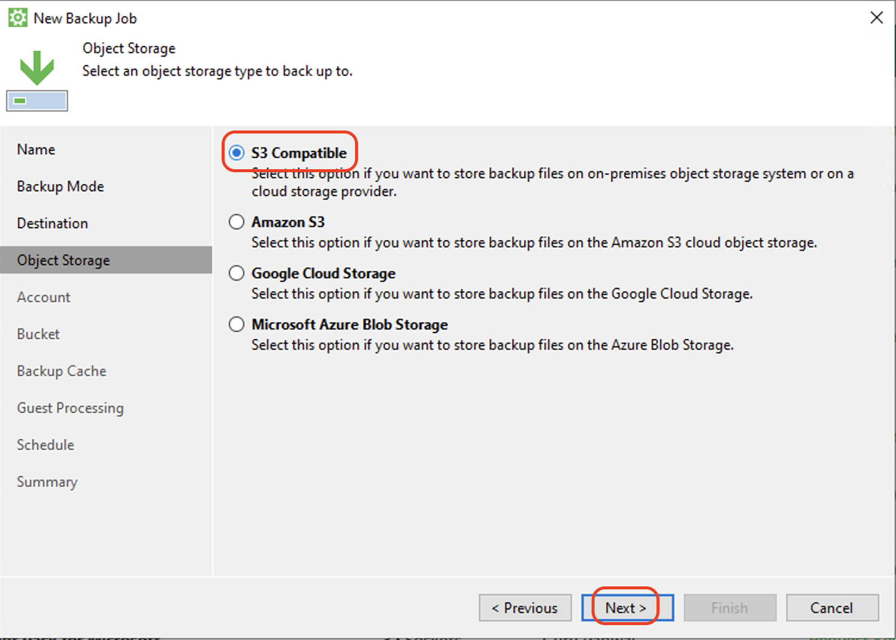Click the 'New Backup Job' window title
896x640 pixels.
point(85,18)
